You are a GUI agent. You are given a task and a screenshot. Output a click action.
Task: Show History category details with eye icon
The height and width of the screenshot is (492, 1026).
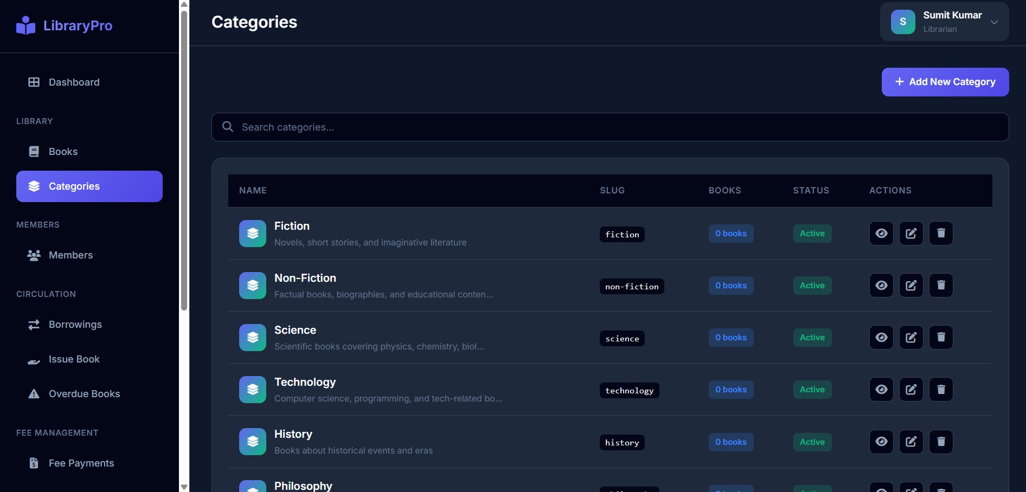881,442
